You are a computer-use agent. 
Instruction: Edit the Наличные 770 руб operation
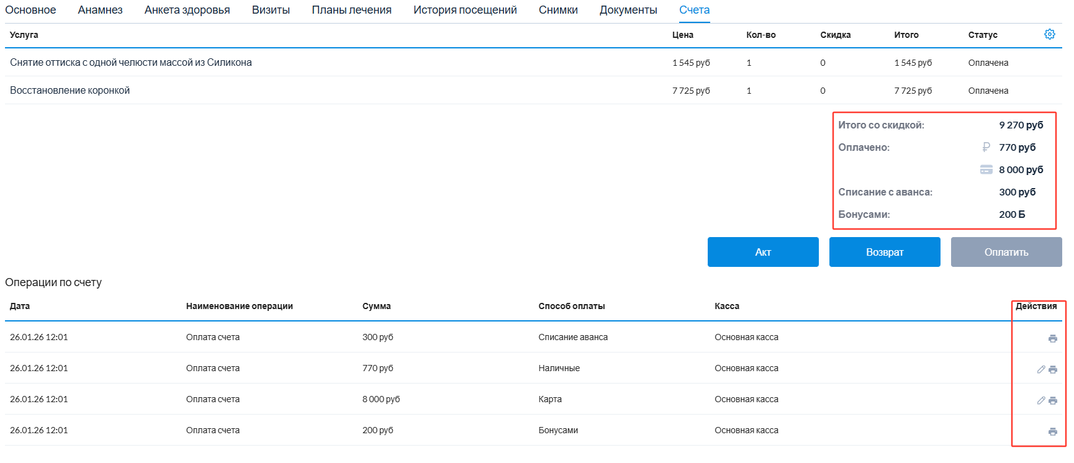pos(1041,369)
